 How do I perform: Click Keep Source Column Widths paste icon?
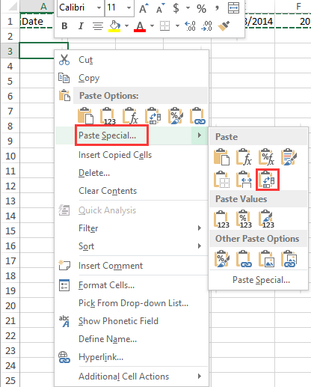point(244,180)
